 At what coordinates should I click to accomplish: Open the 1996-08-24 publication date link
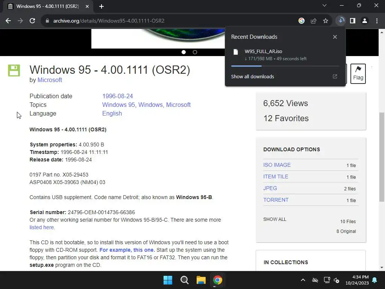coord(118,96)
